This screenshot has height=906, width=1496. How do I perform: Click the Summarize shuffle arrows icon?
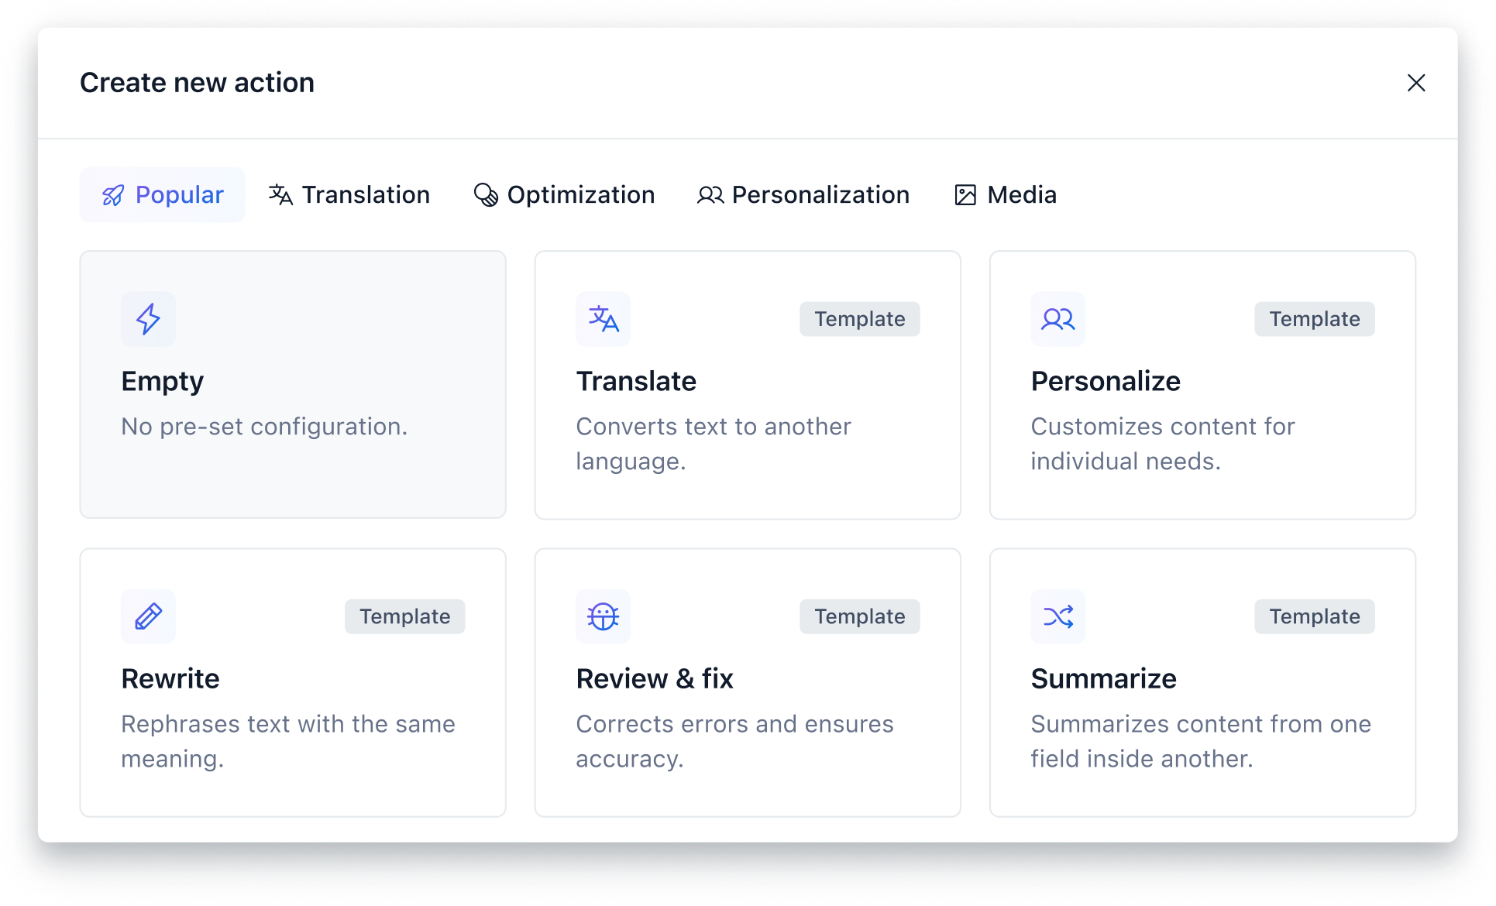[1058, 616]
